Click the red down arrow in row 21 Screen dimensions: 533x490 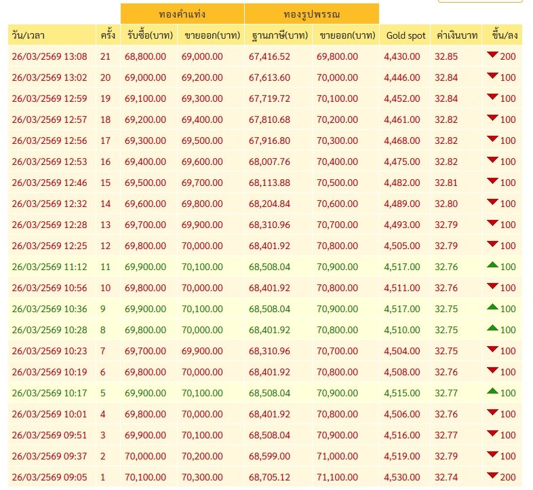point(492,54)
